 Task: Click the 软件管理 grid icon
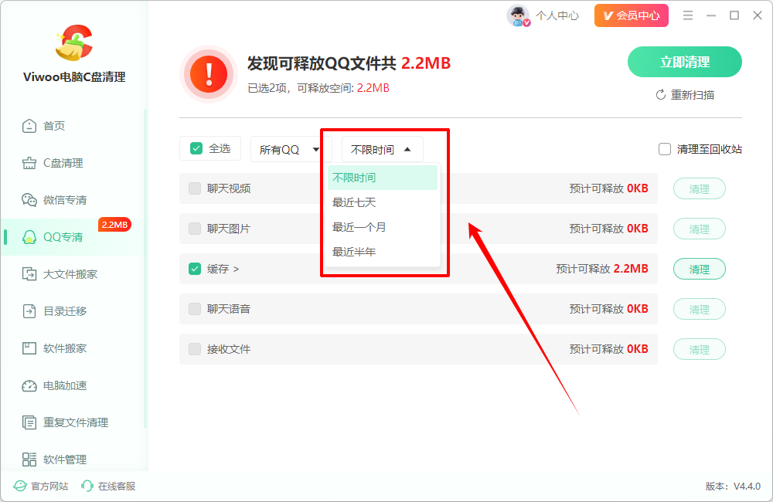(29, 460)
